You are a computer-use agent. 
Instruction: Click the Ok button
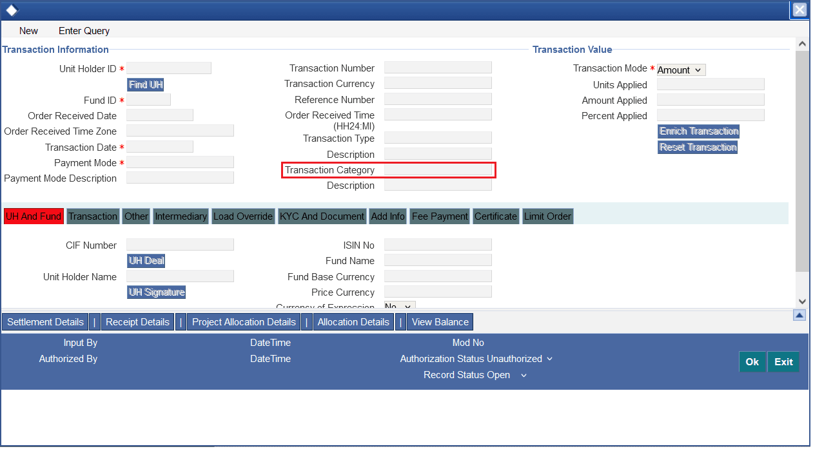pyautogui.click(x=752, y=362)
